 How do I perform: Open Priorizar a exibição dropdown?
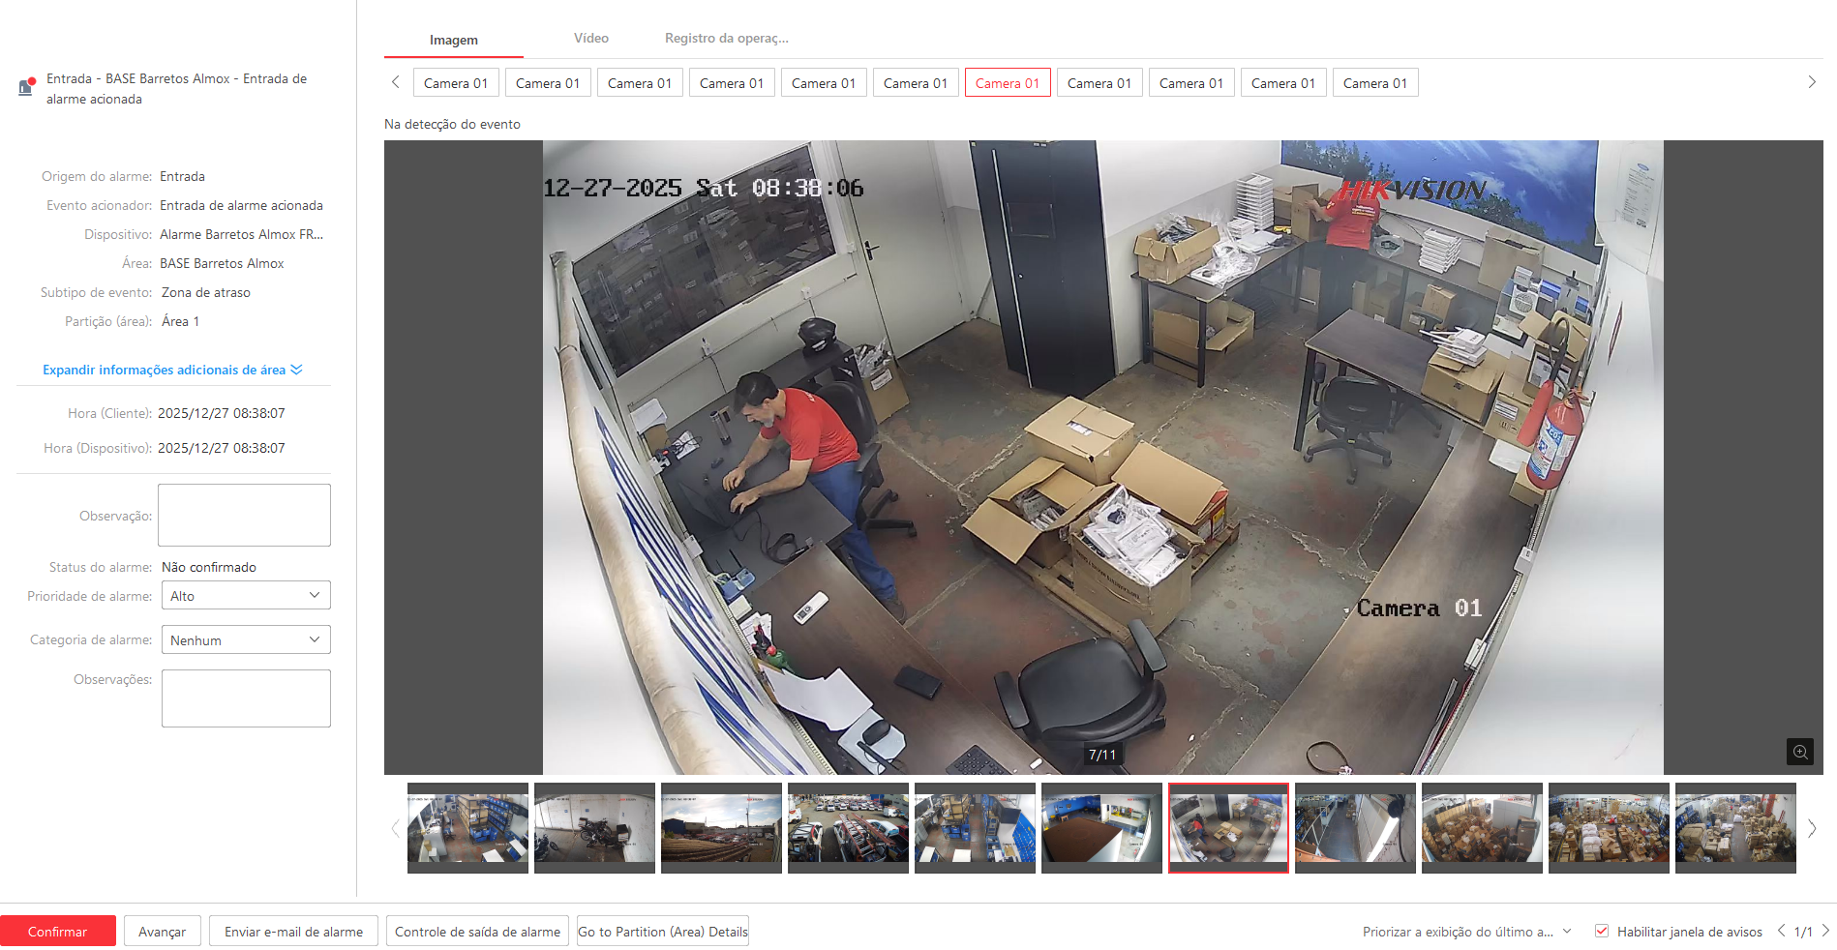click(x=1466, y=932)
